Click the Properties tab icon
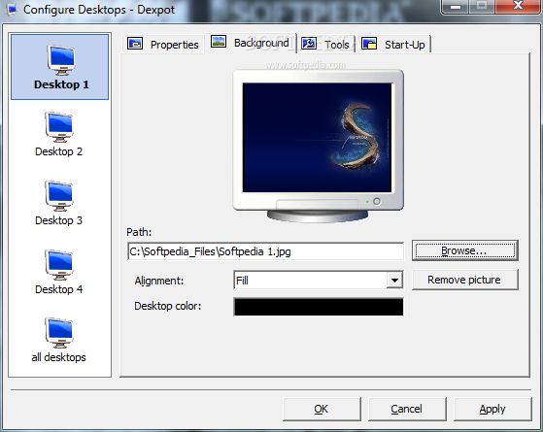The width and height of the screenshot is (543, 432). click(135, 44)
